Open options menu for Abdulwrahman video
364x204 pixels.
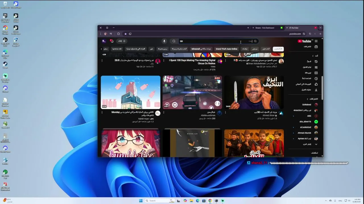click(164, 112)
